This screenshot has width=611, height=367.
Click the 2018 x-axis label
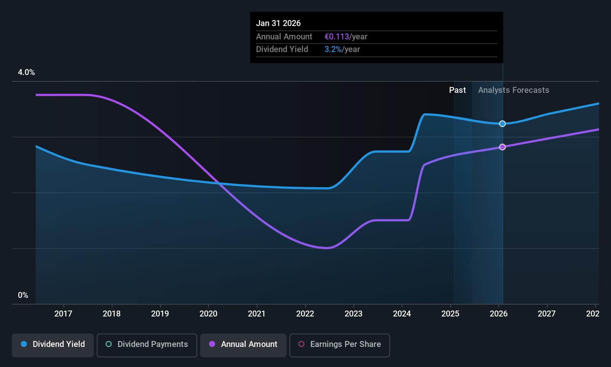112,314
